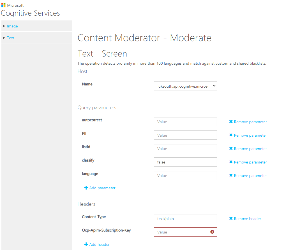
Task: Click the plus icon for Add header
Action: tap(86, 244)
